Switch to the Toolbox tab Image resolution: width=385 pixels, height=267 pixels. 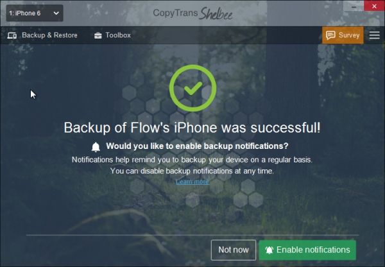tap(112, 35)
